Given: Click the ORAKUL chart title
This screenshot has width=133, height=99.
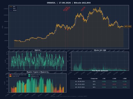Looking at the screenshot, I should click(x=69, y=3).
